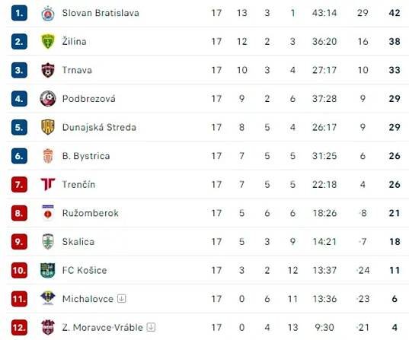Click the Trnava club logo
Viewport: 409px width, 340px height.
point(48,70)
